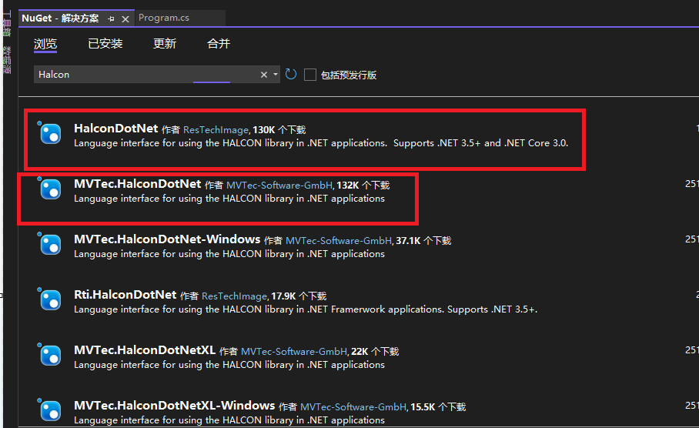699x428 pixels.
Task: Refresh the NuGet package search results
Action: pos(291,74)
